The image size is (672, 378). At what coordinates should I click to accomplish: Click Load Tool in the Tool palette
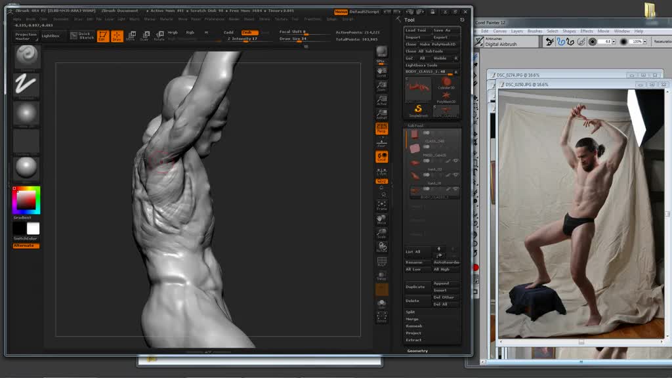click(415, 30)
